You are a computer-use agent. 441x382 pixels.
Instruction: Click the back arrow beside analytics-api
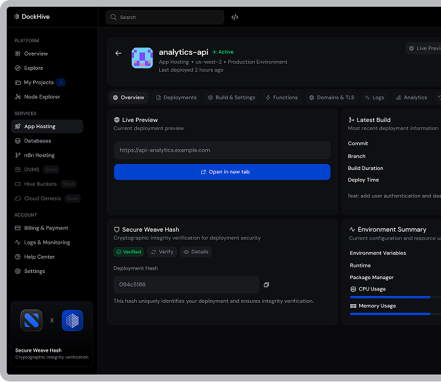(119, 53)
